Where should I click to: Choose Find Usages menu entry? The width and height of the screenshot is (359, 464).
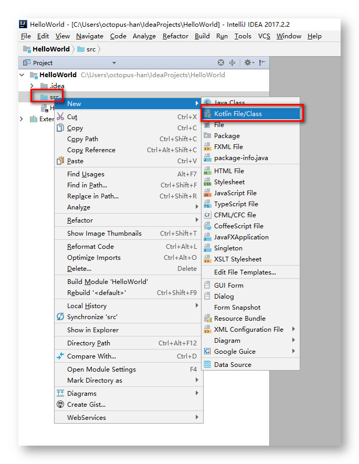[128, 174]
